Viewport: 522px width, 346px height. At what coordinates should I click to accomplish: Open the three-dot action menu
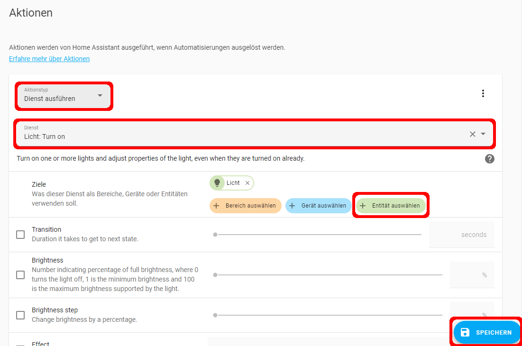pyautogui.click(x=483, y=93)
